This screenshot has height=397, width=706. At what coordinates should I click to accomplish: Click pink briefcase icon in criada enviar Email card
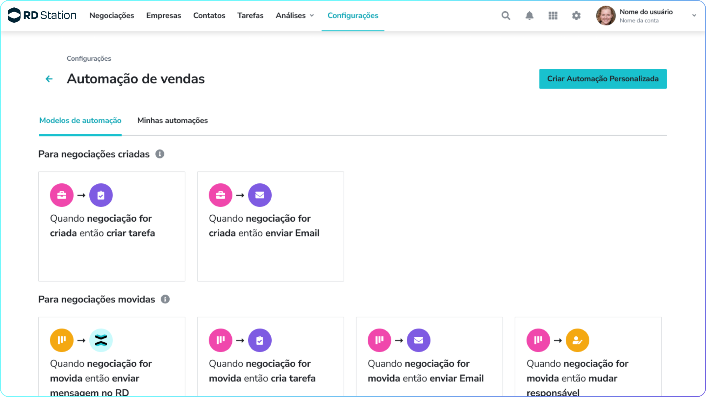220,195
